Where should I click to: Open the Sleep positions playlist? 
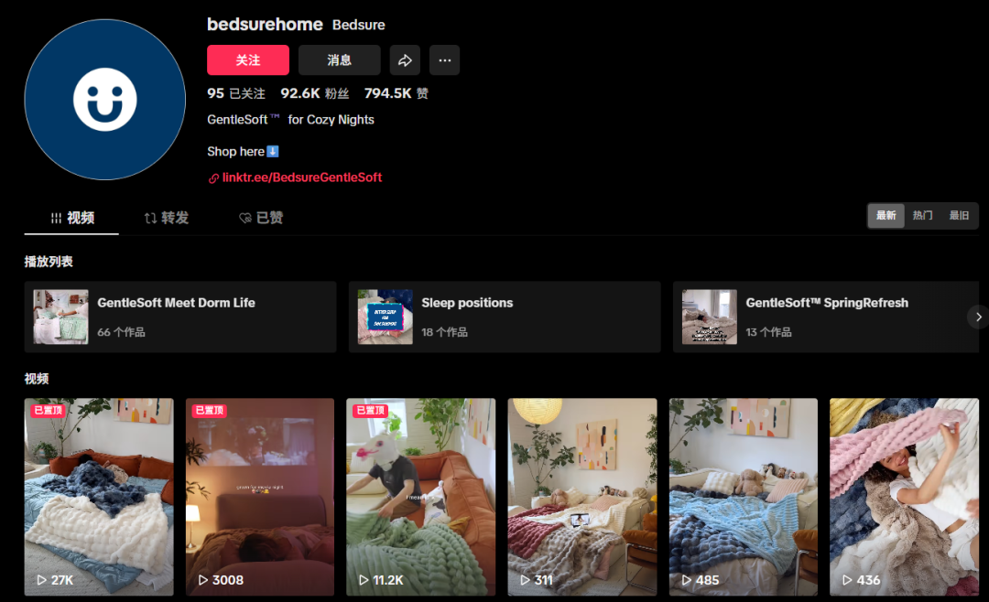coord(505,317)
